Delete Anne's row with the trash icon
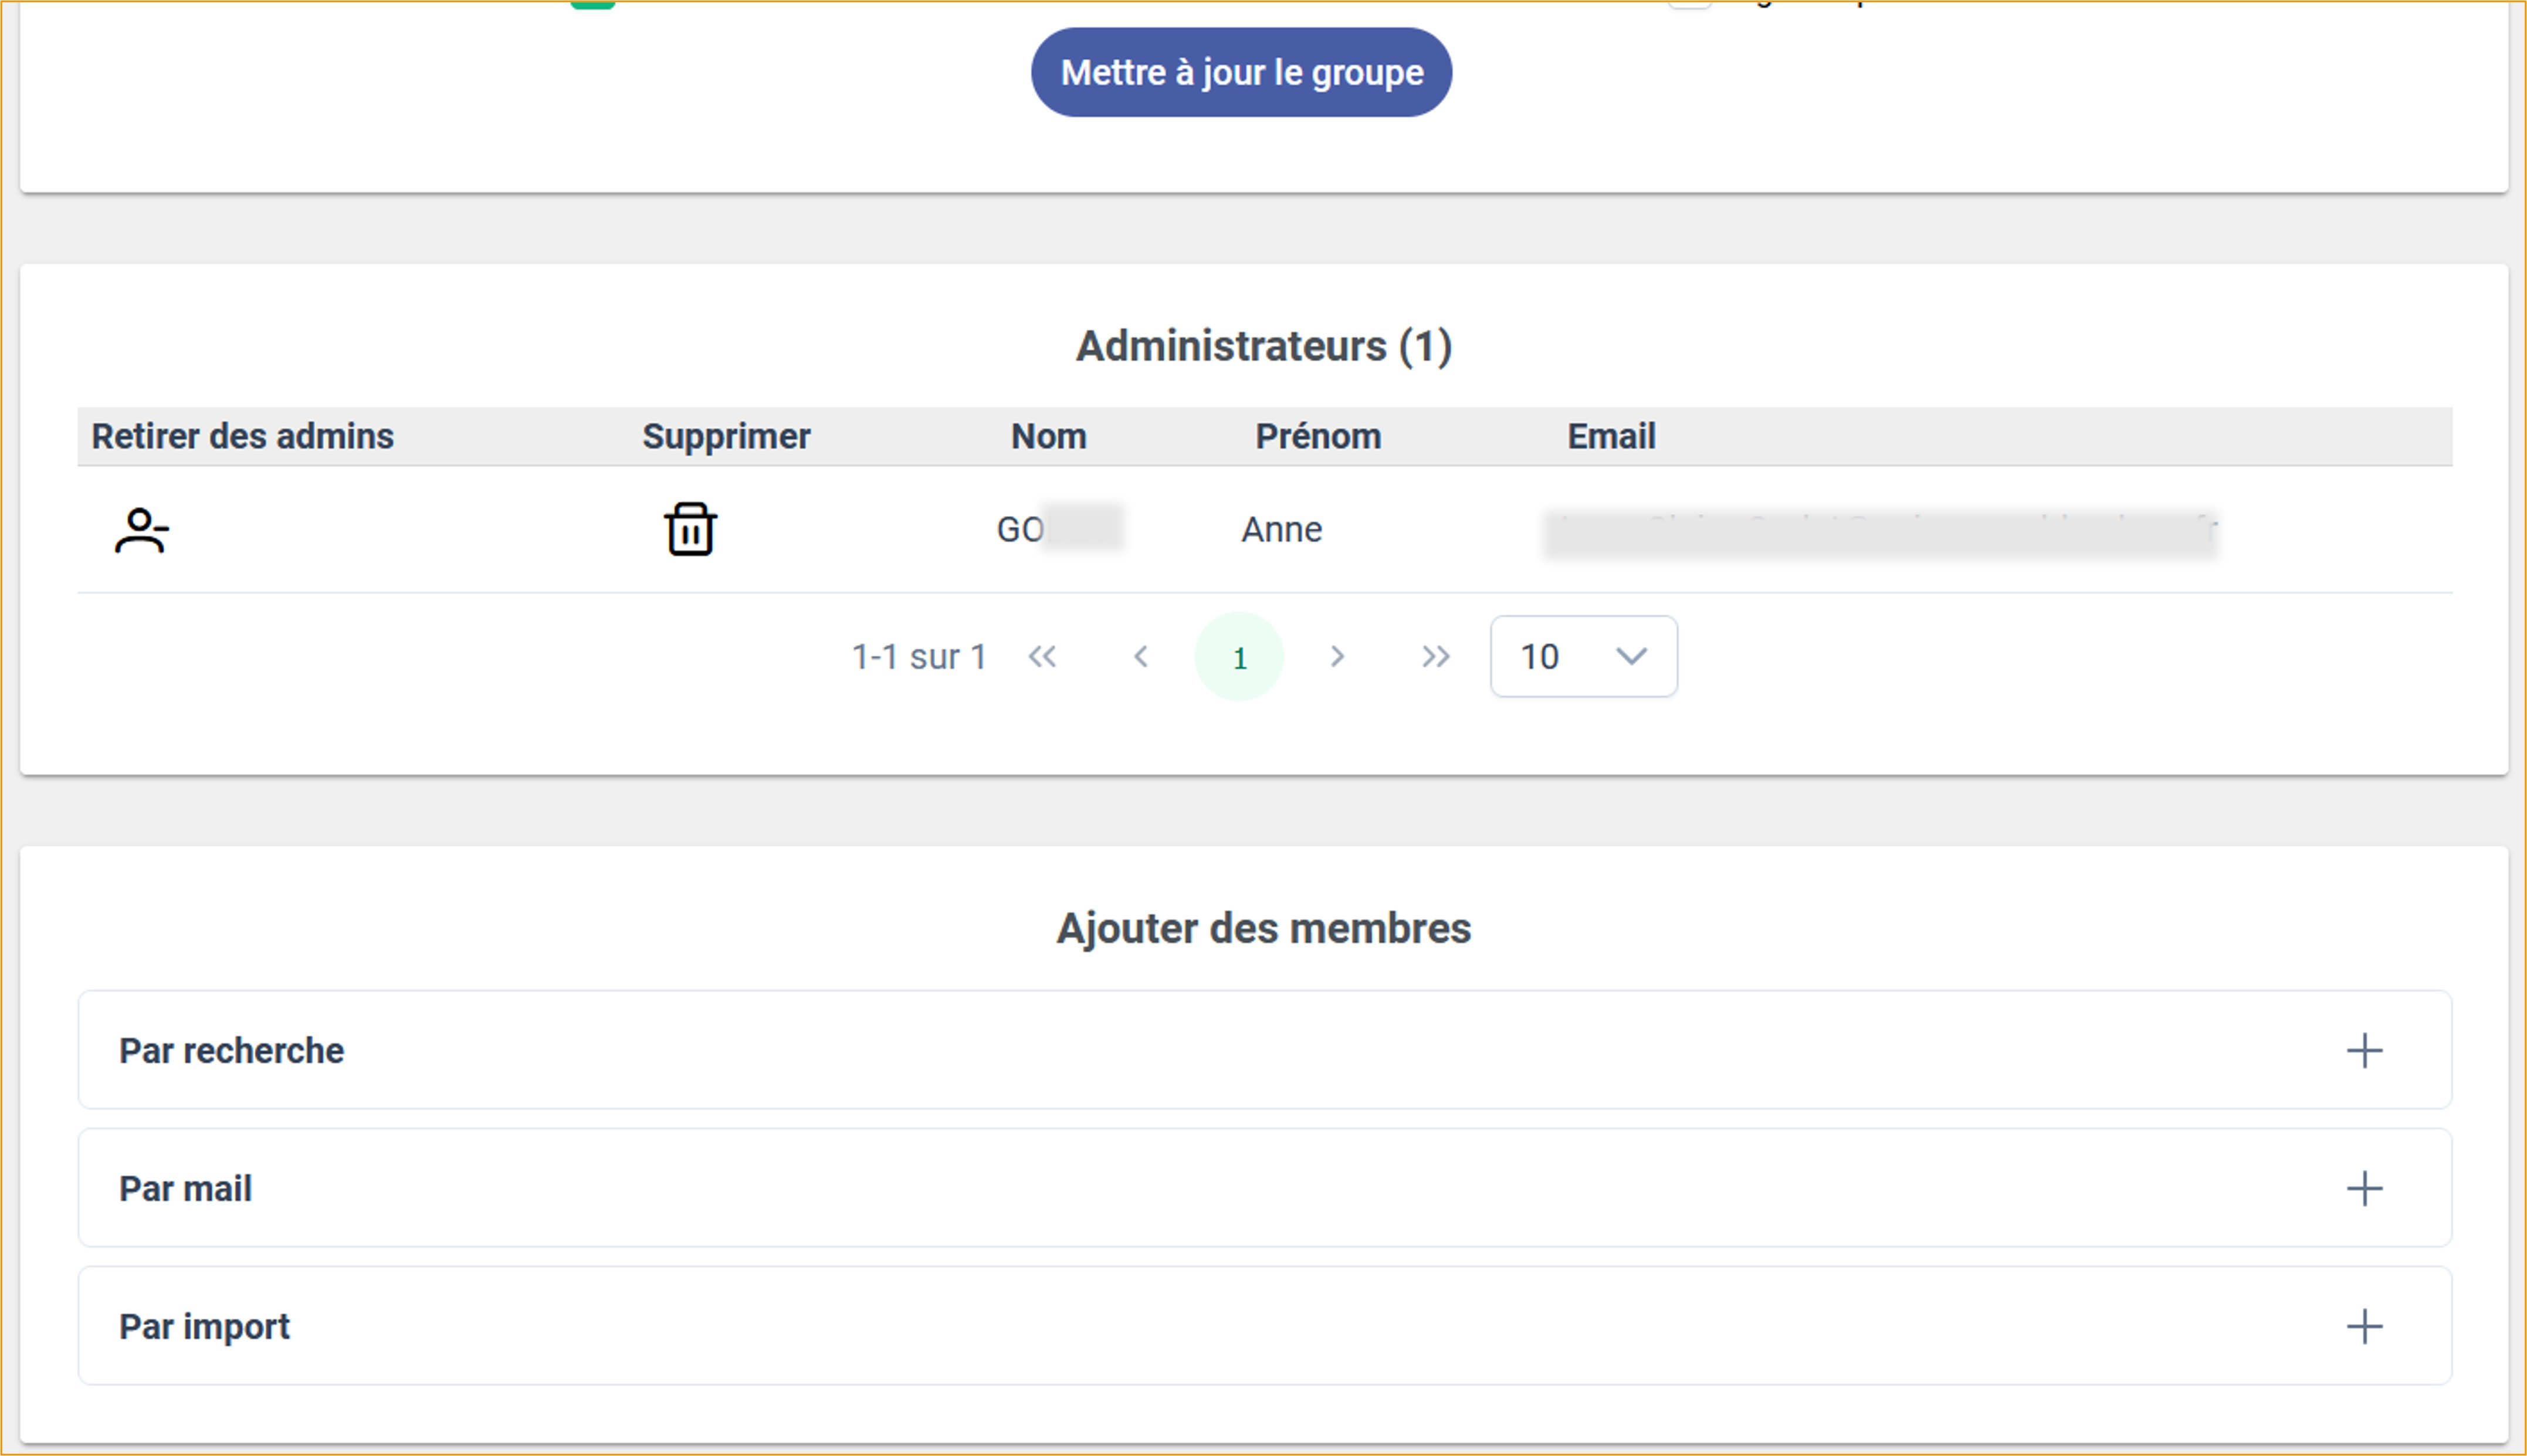The image size is (2527, 1456). point(690,529)
